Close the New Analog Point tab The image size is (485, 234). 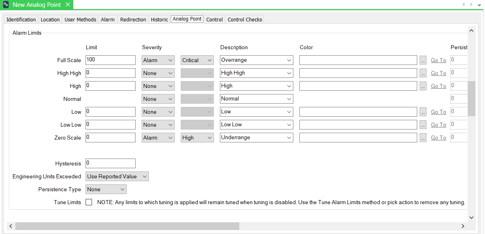tap(68, 5)
